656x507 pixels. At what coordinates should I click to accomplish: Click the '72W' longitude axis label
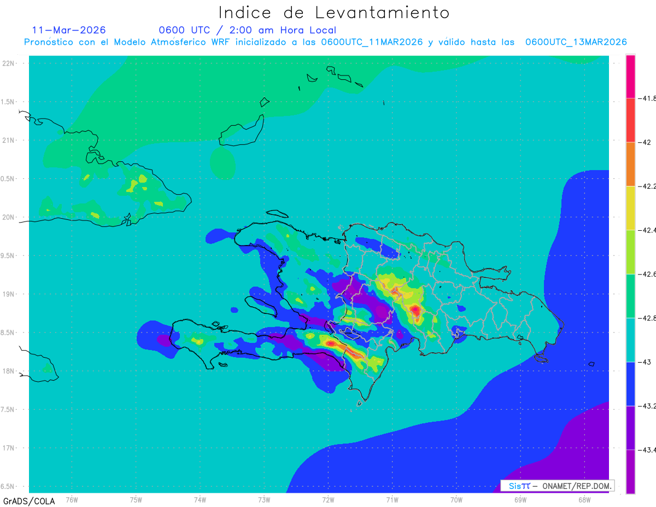coord(328,499)
